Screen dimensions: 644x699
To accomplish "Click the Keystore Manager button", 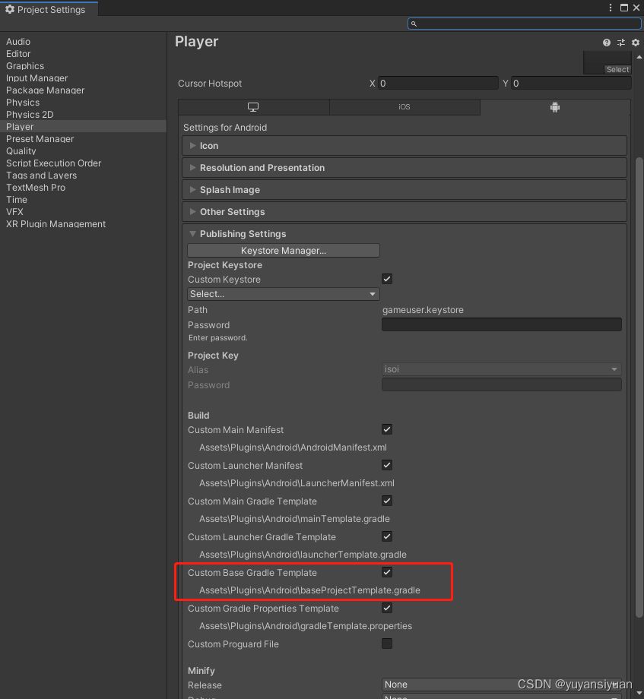I will [283, 250].
